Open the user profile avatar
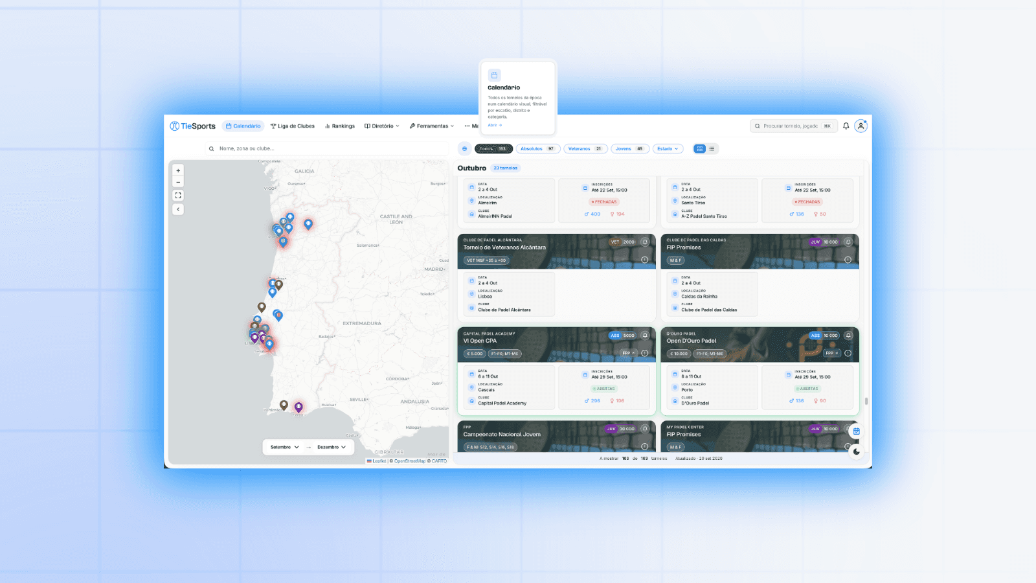The width and height of the screenshot is (1036, 583). (861, 126)
